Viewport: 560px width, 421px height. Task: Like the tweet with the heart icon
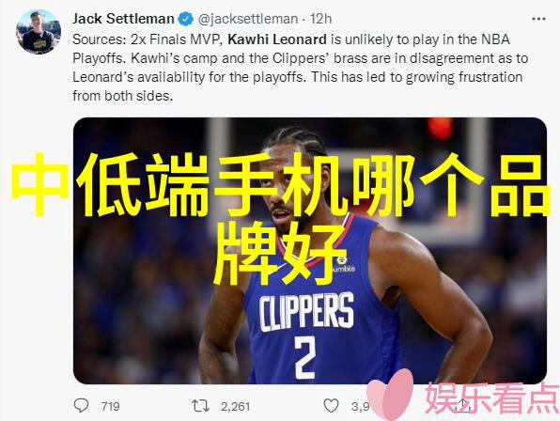pyautogui.click(x=331, y=406)
